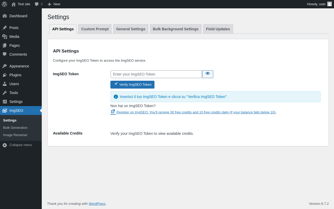Click the 'Inserisci il tuo ImgSEO Token' notice text
The width and height of the screenshot is (334, 209).
(173, 97)
